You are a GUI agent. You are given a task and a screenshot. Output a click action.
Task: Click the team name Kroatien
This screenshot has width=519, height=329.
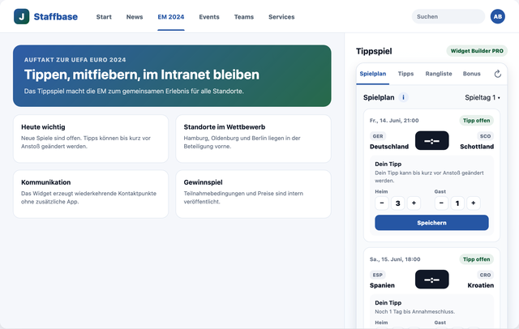[481, 285]
